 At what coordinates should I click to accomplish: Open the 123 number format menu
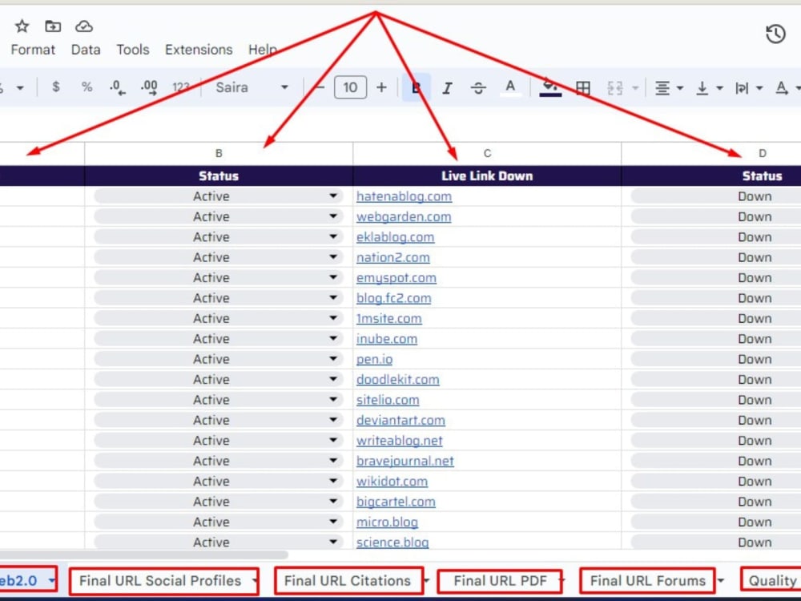click(x=181, y=87)
